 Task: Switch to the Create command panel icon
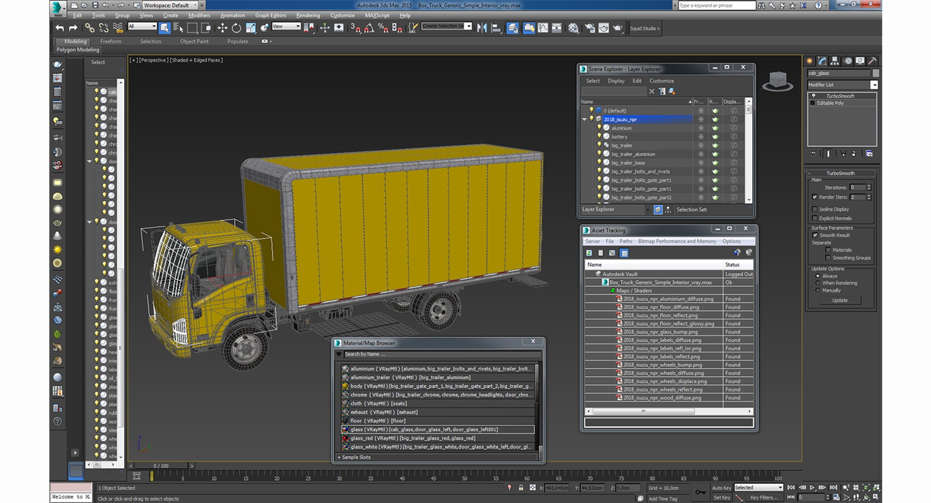point(810,61)
